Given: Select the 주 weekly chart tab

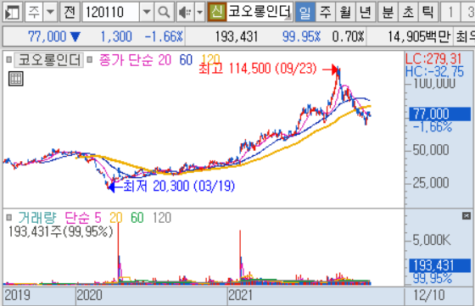Looking at the screenshot, I should tap(326, 13).
